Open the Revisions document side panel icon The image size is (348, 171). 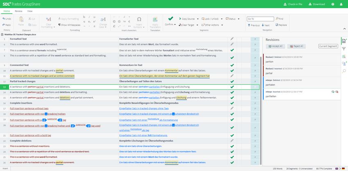pos(344,41)
